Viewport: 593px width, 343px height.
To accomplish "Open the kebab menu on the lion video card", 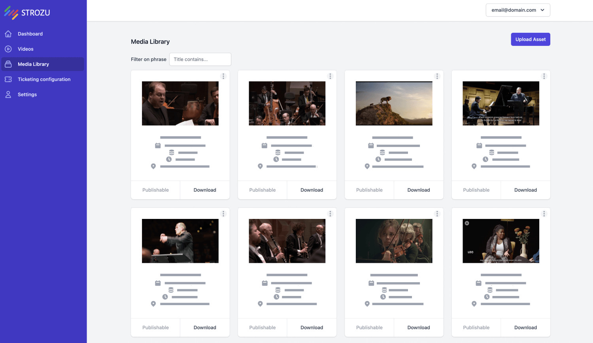I will coord(437,76).
